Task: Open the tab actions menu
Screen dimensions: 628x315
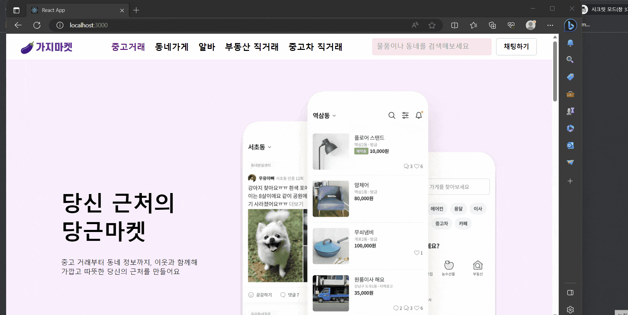Action: 16,10
